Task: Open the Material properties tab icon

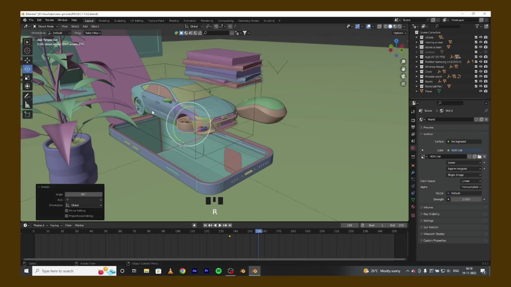Action: point(413,207)
